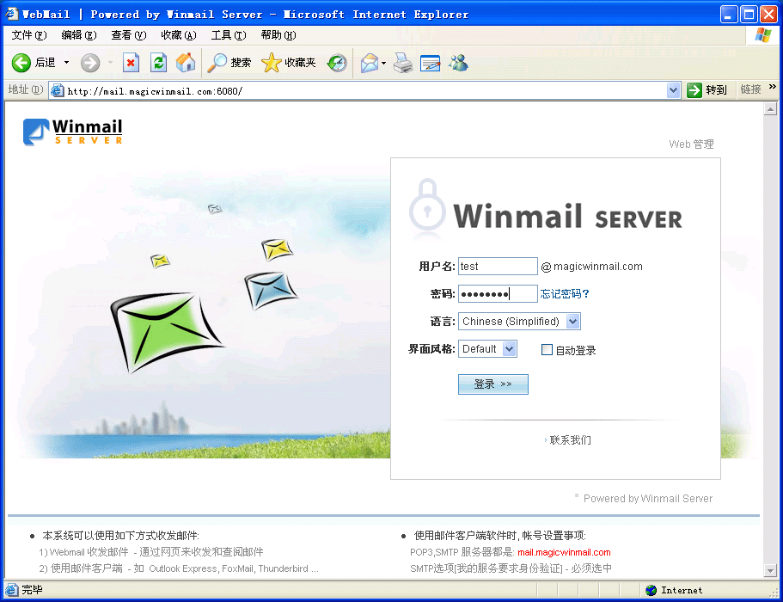Click the scrollbar up arrow

point(770,108)
